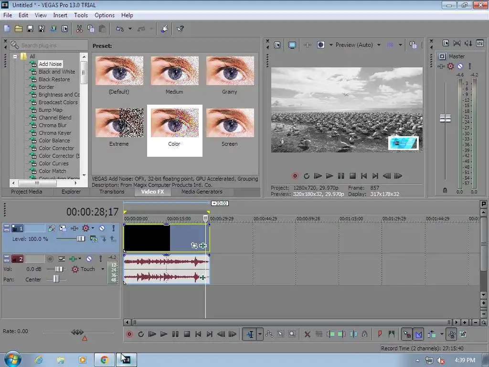Open Master Bus FX gear icon
The width and height of the screenshot is (489, 367).
coord(451,66)
